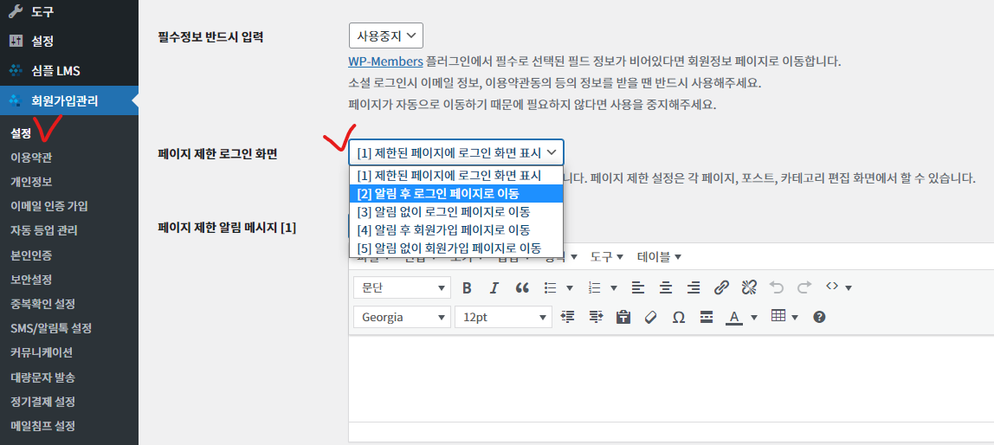Click the 도구 wrench icon in sidebar
This screenshot has height=445, width=994.
pyautogui.click(x=16, y=11)
